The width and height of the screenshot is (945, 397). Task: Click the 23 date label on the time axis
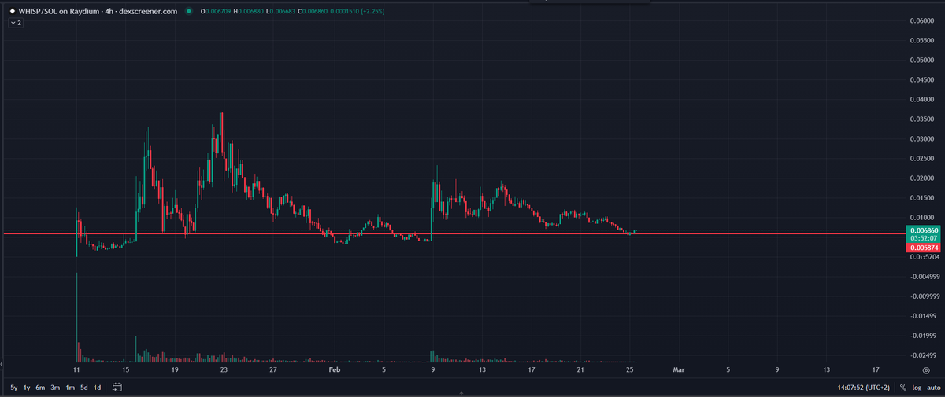pyautogui.click(x=224, y=369)
